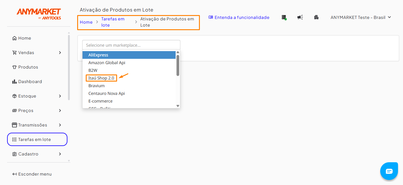Click the Ativação de Produtos em Lote breadcrumb text

(x=167, y=22)
